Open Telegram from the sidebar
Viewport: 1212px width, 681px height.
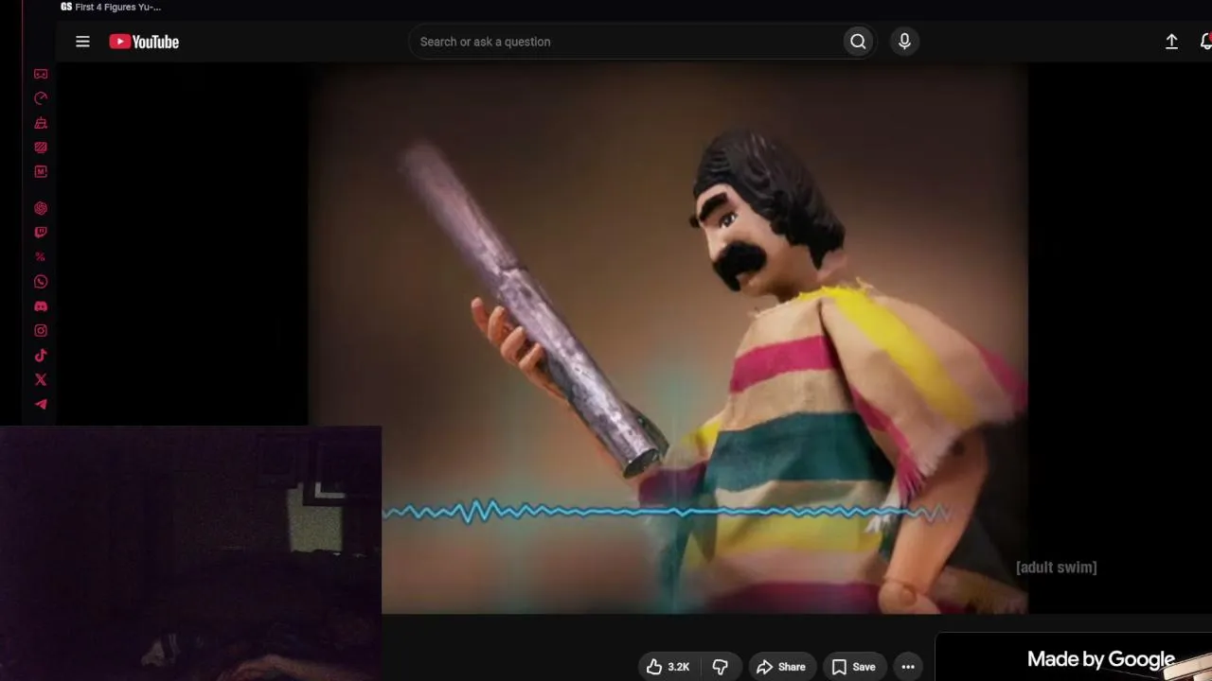(x=41, y=405)
